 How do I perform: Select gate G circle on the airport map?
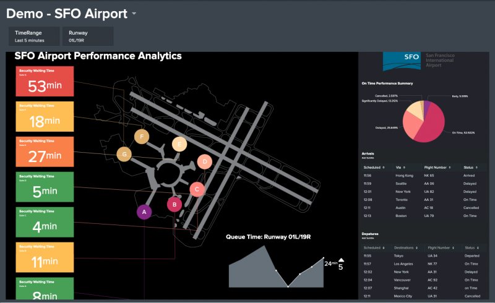tap(124, 154)
